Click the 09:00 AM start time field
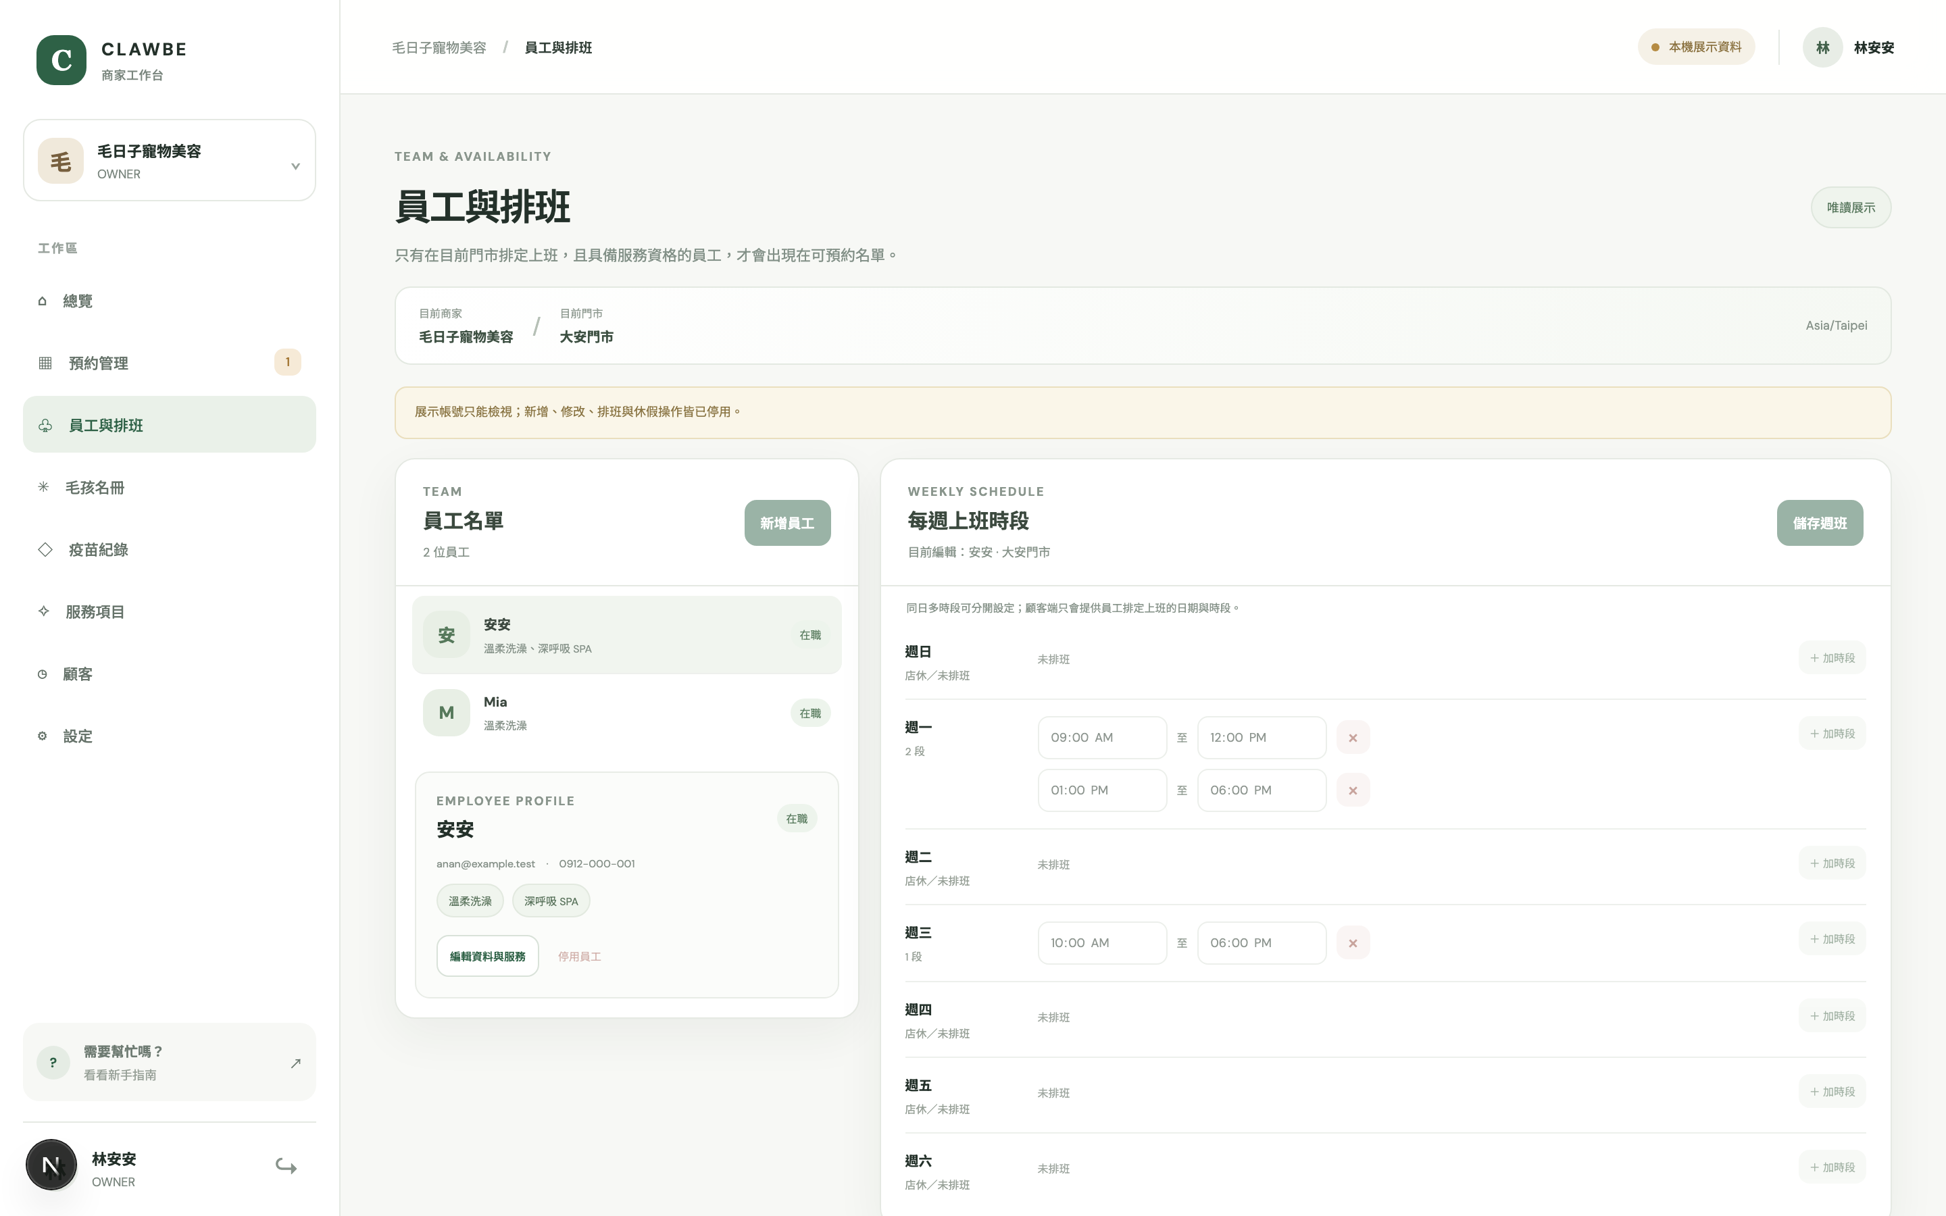Image resolution: width=1946 pixels, height=1216 pixels. 1101,738
